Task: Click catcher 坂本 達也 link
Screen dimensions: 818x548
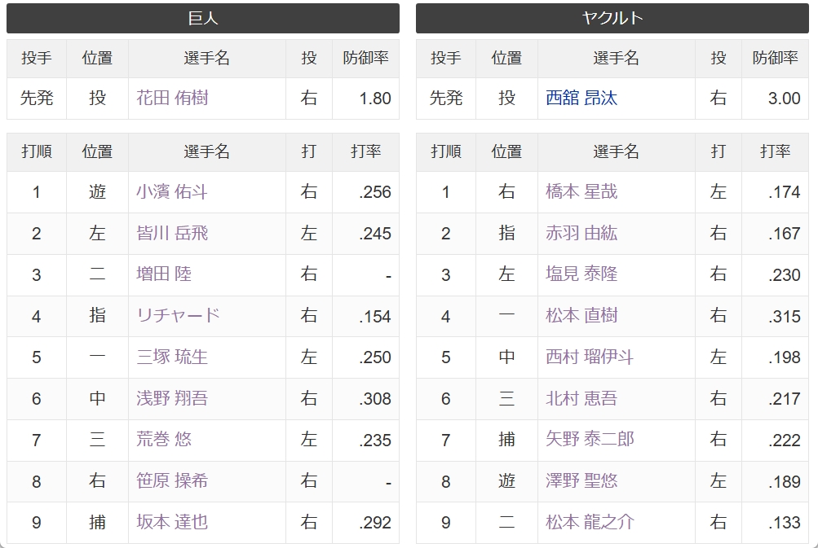Action: coord(172,522)
